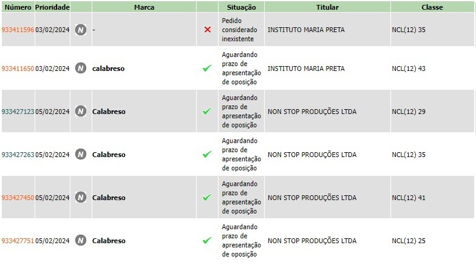The height and width of the screenshot is (265, 476).
Task: Open process link 933411650
Action: click(x=18, y=69)
